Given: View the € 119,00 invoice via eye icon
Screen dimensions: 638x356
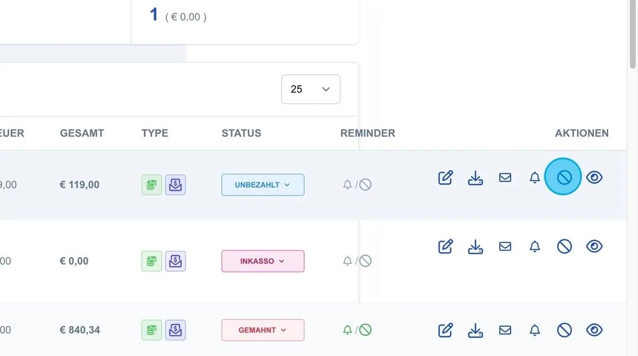Looking at the screenshot, I should (x=594, y=177).
